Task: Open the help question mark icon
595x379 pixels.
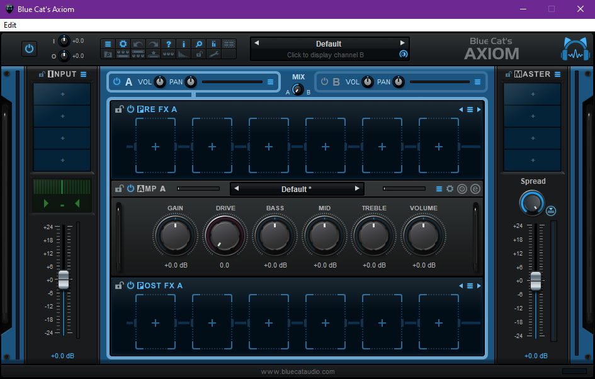Action: (169, 44)
